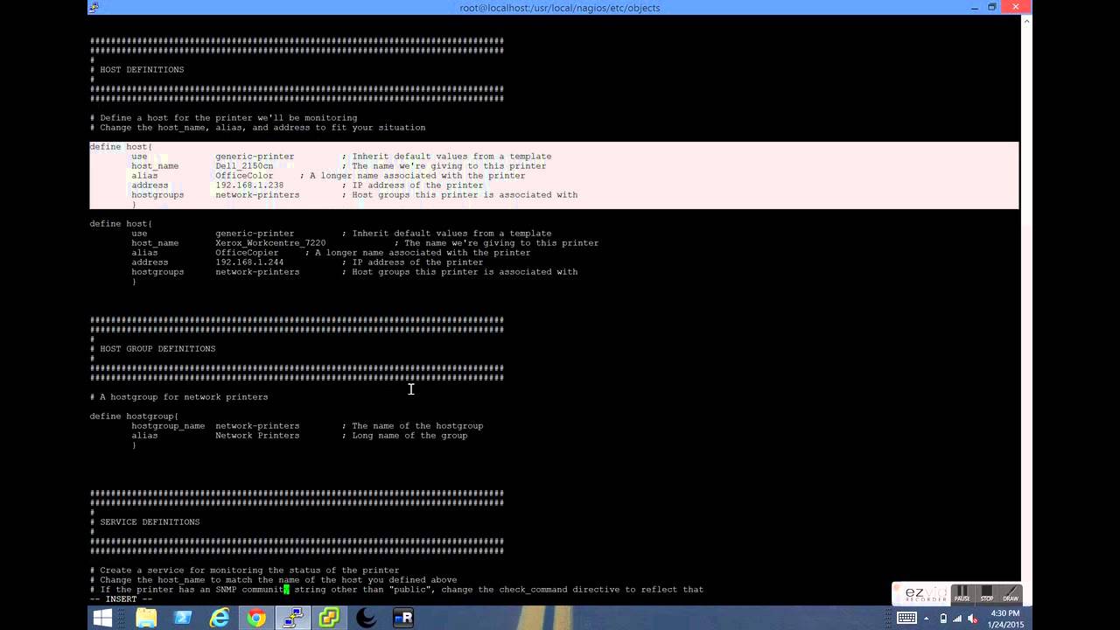The width and height of the screenshot is (1120, 630).
Task: Click the comment Define a host for the printer
Action: 223,118
